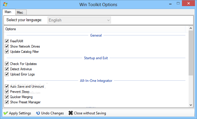Click the black X Close without Saving icon

(x=70, y=113)
